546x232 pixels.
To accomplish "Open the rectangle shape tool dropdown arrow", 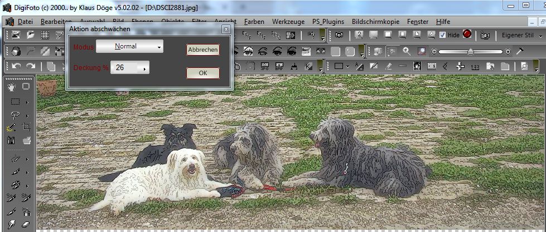I will click(348, 66).
